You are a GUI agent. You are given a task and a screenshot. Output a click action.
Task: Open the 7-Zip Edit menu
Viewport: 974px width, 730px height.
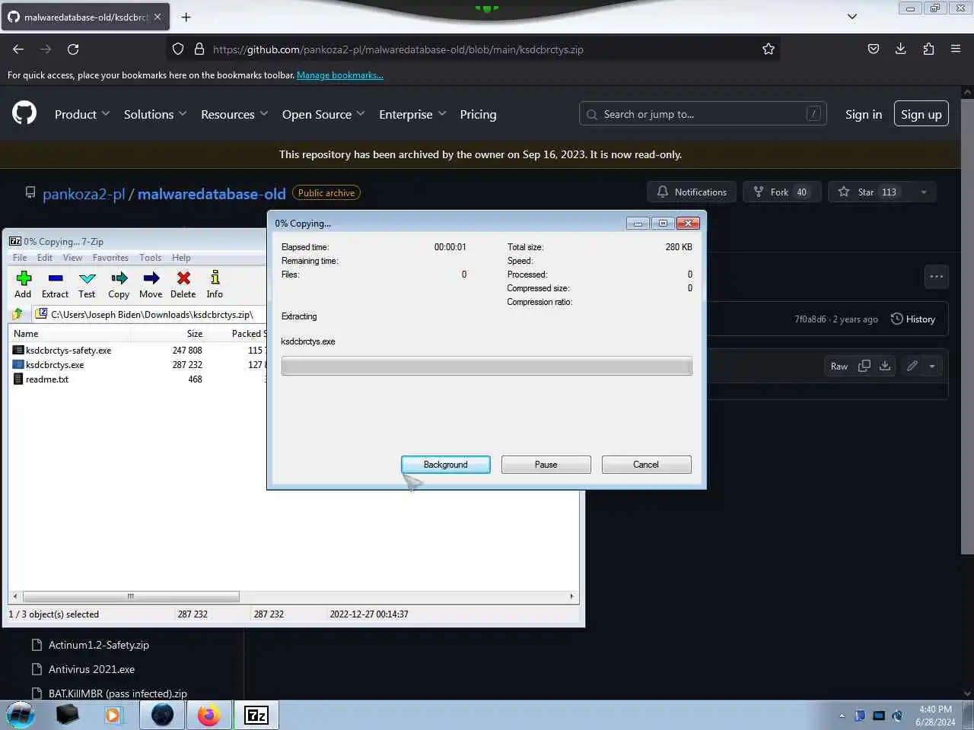(x=45, y=258)
